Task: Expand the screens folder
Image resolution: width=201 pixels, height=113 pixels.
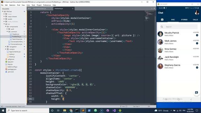Action: coord(6,49)
